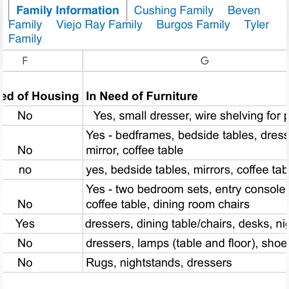Switch to the Family Information sheet tab

[68, 10]
